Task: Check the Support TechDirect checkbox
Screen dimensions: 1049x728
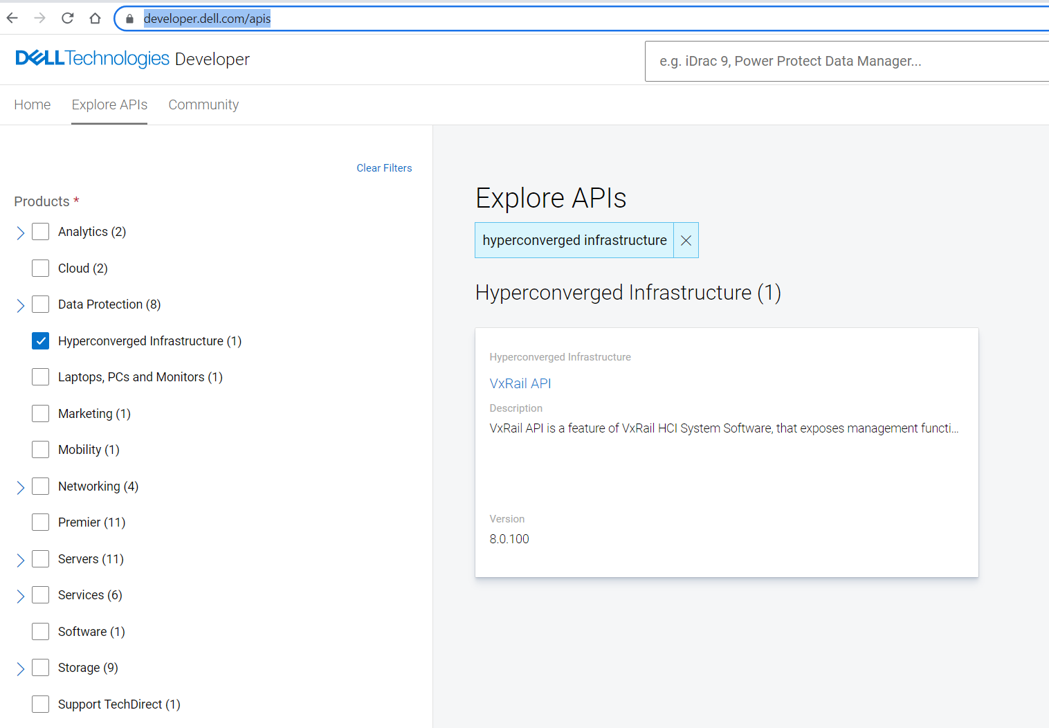Action: [x=40, y=704]
